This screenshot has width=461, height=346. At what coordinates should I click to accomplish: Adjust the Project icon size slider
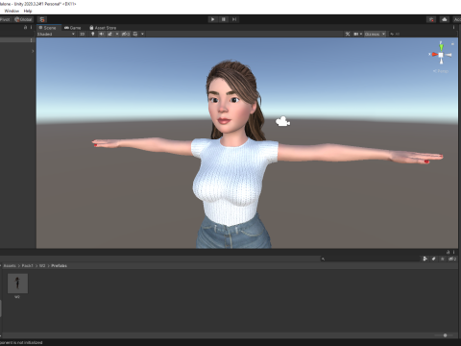(444, 335)
